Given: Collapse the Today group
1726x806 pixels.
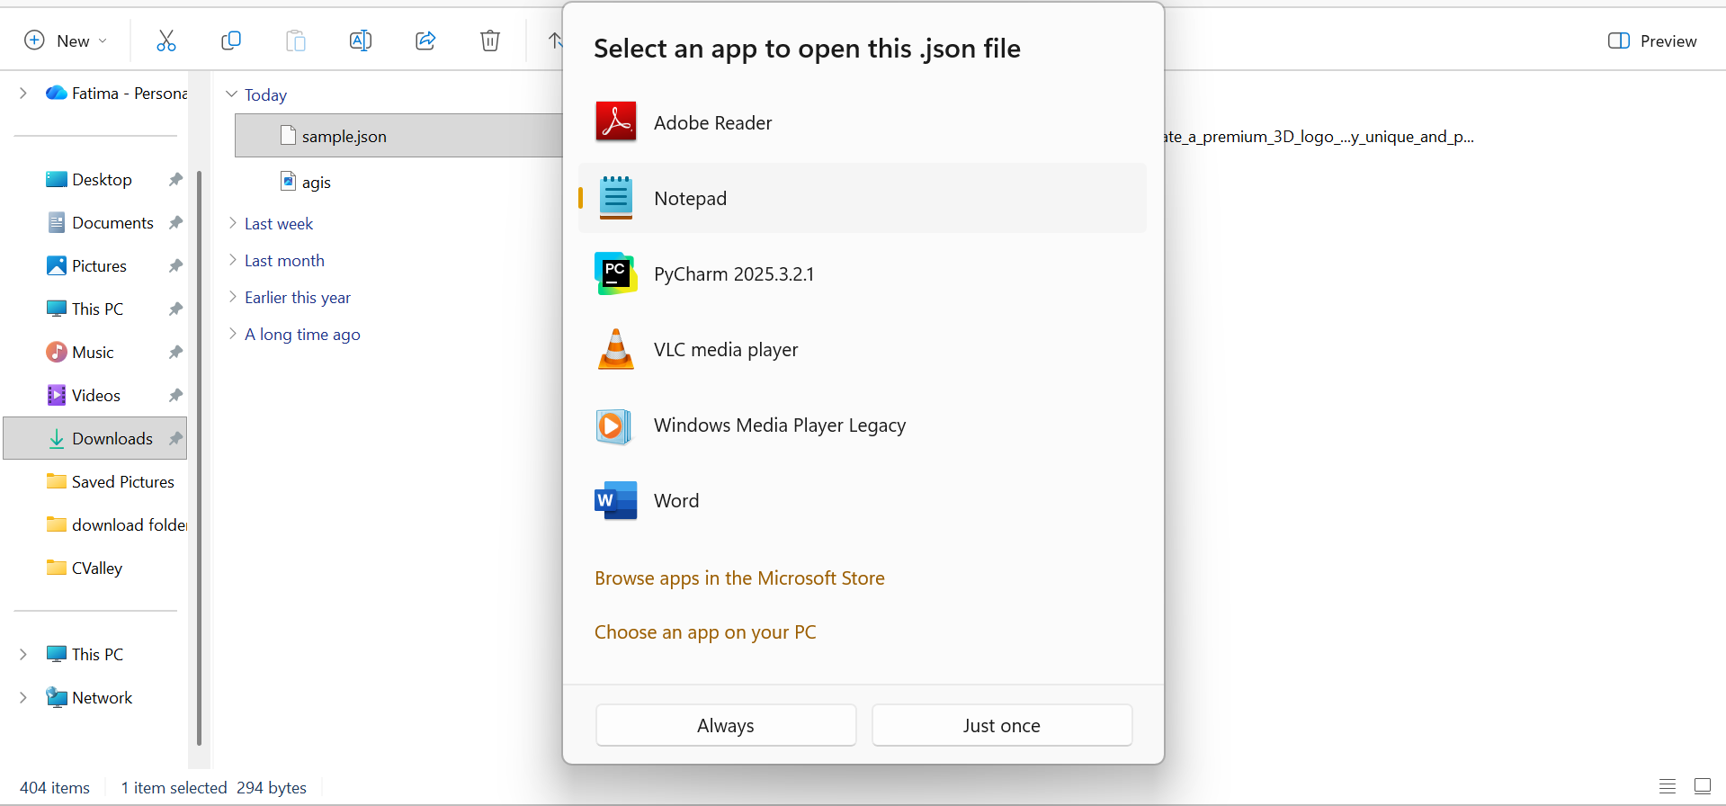Looking at the screenshot, I should coord(231,94).
